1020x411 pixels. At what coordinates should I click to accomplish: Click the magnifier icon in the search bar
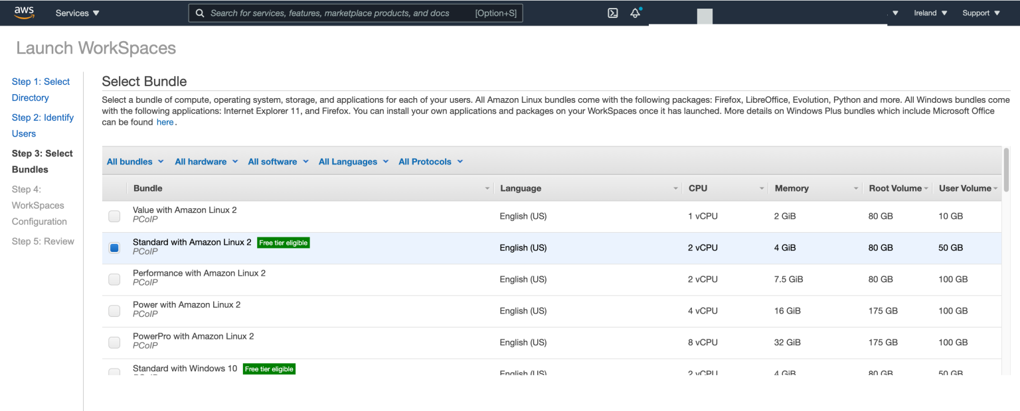point(200,13)
